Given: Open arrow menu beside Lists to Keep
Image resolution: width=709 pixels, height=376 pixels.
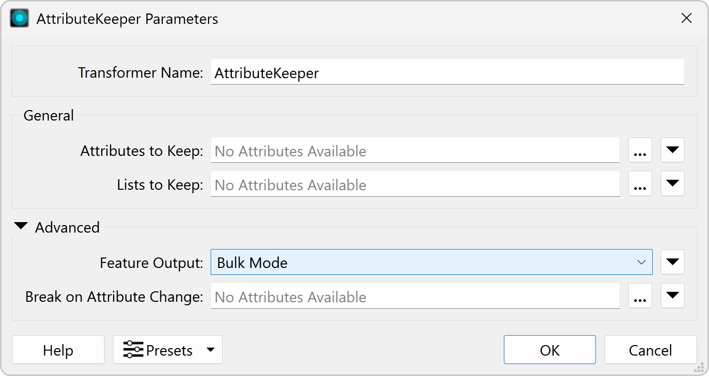Looking at the screenshot, I should 673,184.
